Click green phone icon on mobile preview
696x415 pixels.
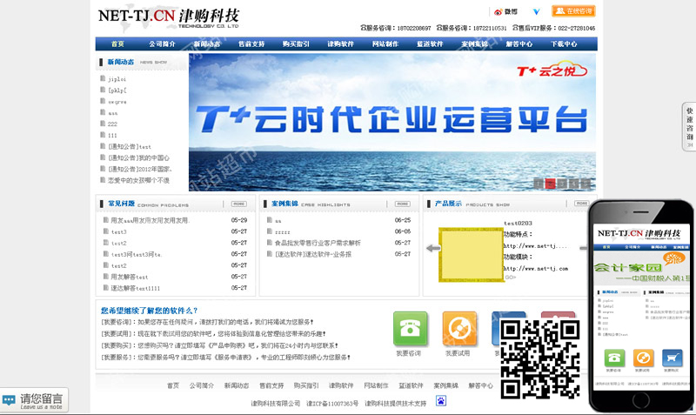coord(614,358)
